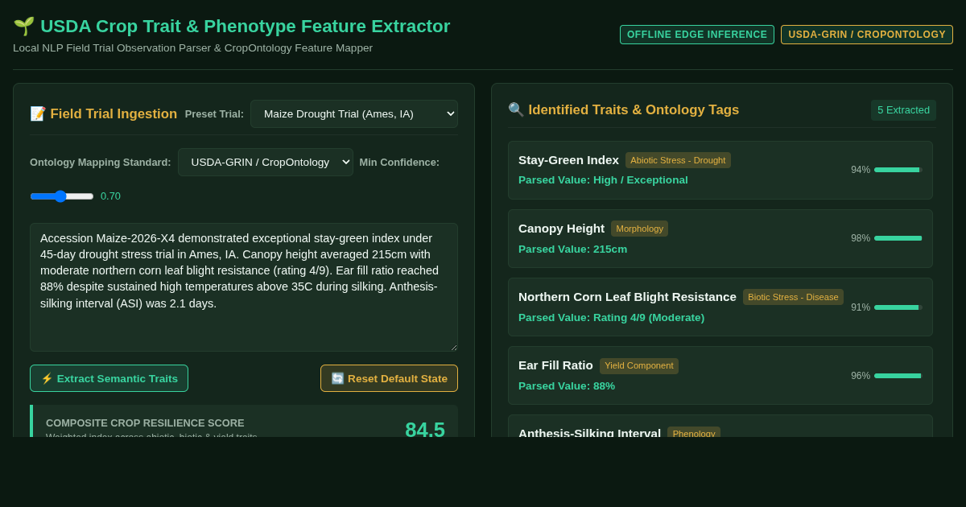The image size is (966, 507).
Task: Select the Ear Fill Ratio trait title
Action: click(555, 365)
